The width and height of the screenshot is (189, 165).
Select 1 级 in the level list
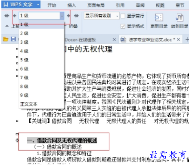click(x=42, y=25)
